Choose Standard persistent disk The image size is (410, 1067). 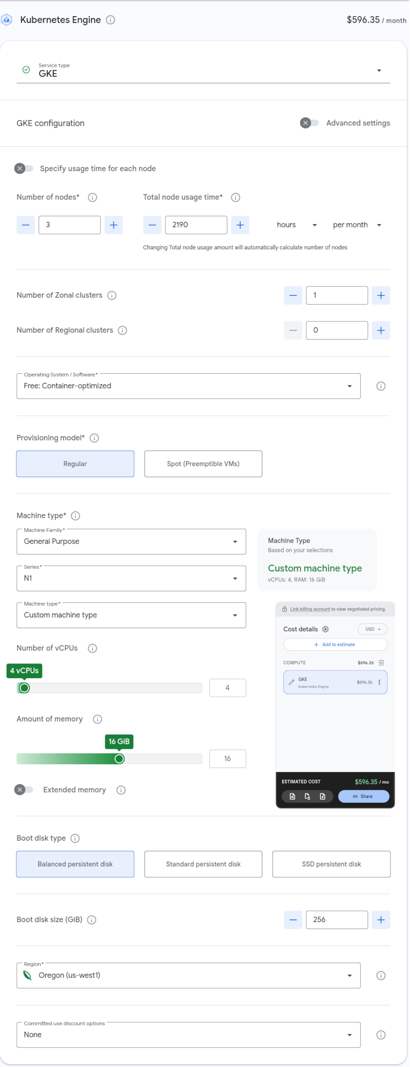[x=203, y=865]
